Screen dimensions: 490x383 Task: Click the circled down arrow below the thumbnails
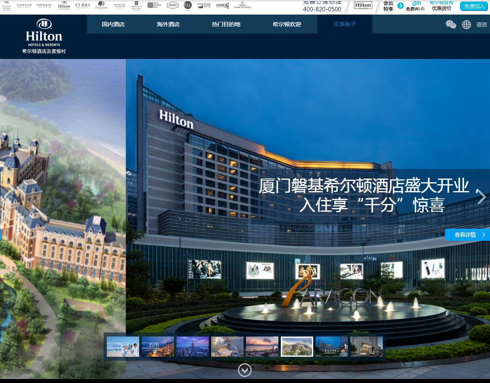point(245,370)
